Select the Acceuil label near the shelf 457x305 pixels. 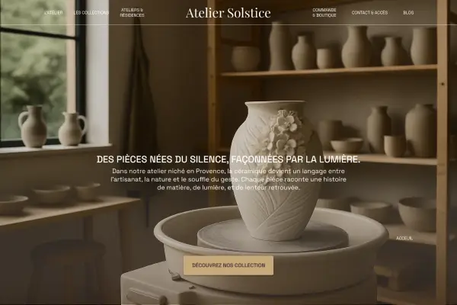(404, 238)
